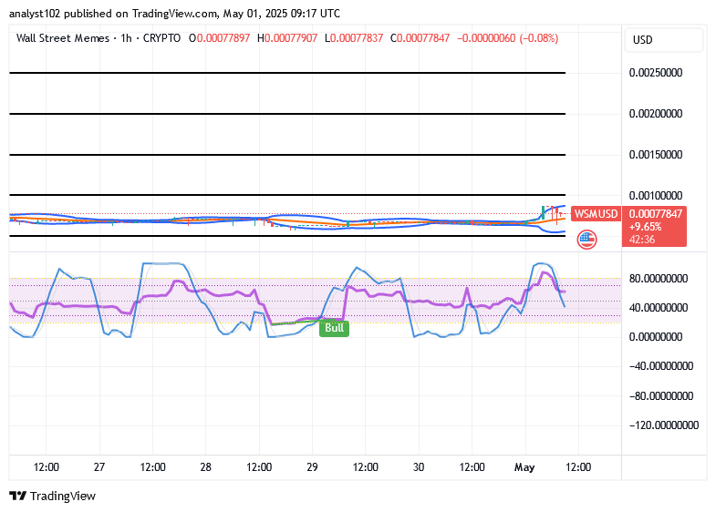The height and width of the screenshot is (512, 716).
Task: Click the date label 30 on time axis
Action: point(419,467)
